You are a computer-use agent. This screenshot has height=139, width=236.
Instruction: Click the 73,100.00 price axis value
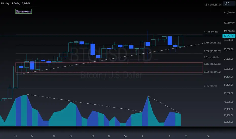coord(228,109)
